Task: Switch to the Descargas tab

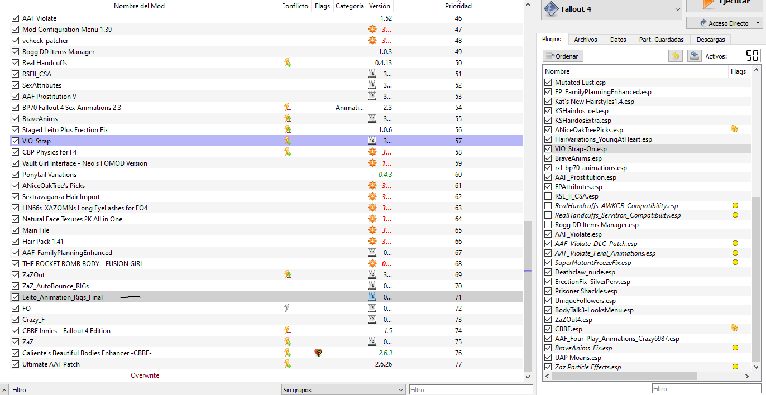Action: pyautogui.click(x=711, y=40)
